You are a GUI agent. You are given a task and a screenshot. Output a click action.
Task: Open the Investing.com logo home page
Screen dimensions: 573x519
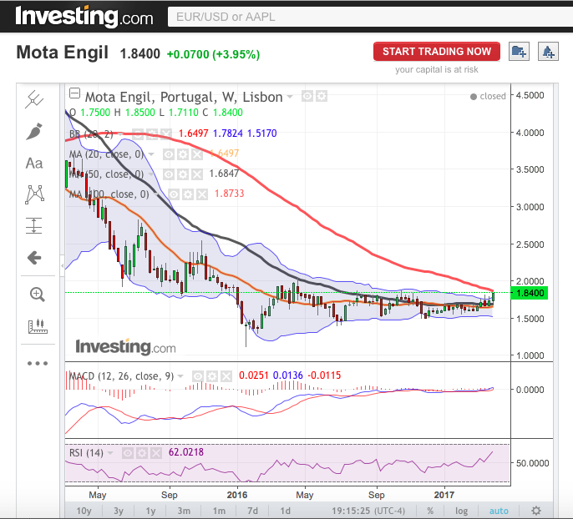point(84,17)
